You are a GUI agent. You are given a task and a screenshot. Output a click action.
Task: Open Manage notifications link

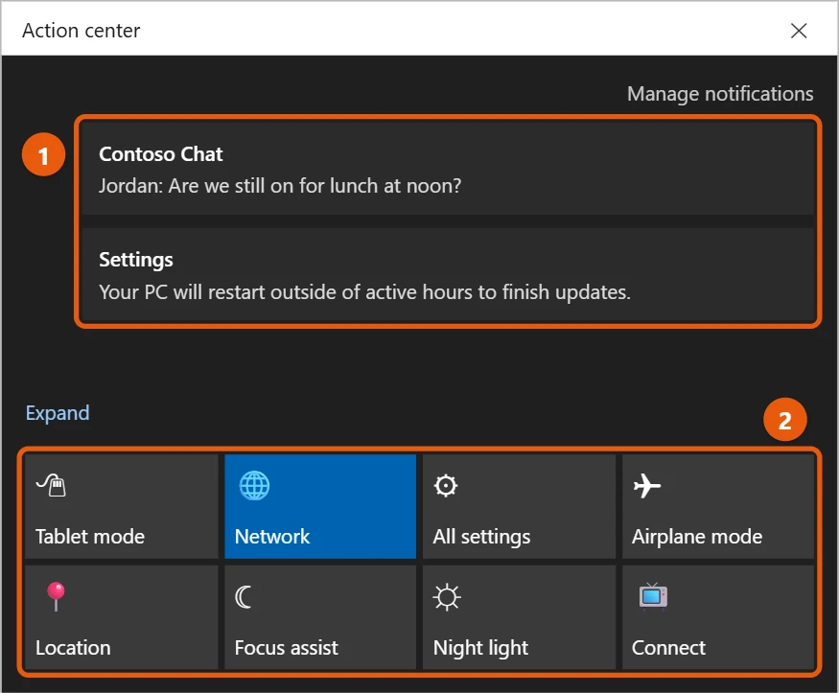click(x=720, y=94)
